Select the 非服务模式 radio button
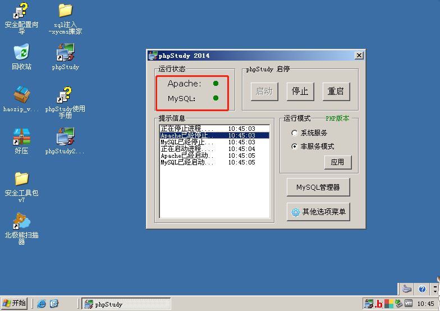 pos(294,147)
